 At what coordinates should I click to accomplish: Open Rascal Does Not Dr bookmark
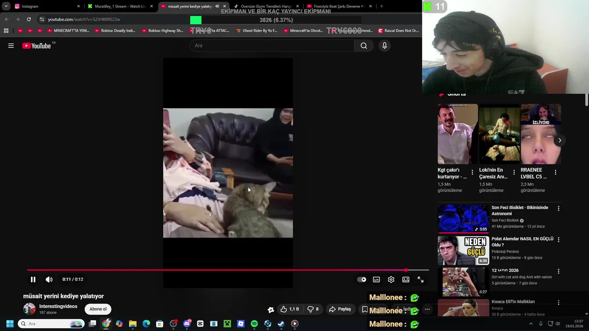[398, 31]
